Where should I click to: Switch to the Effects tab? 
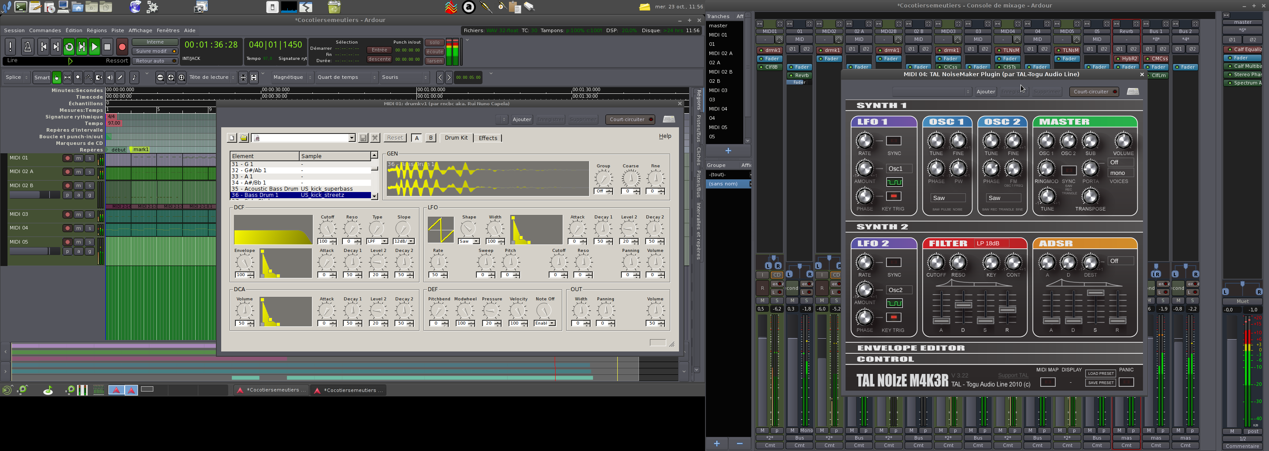[488, 138]
